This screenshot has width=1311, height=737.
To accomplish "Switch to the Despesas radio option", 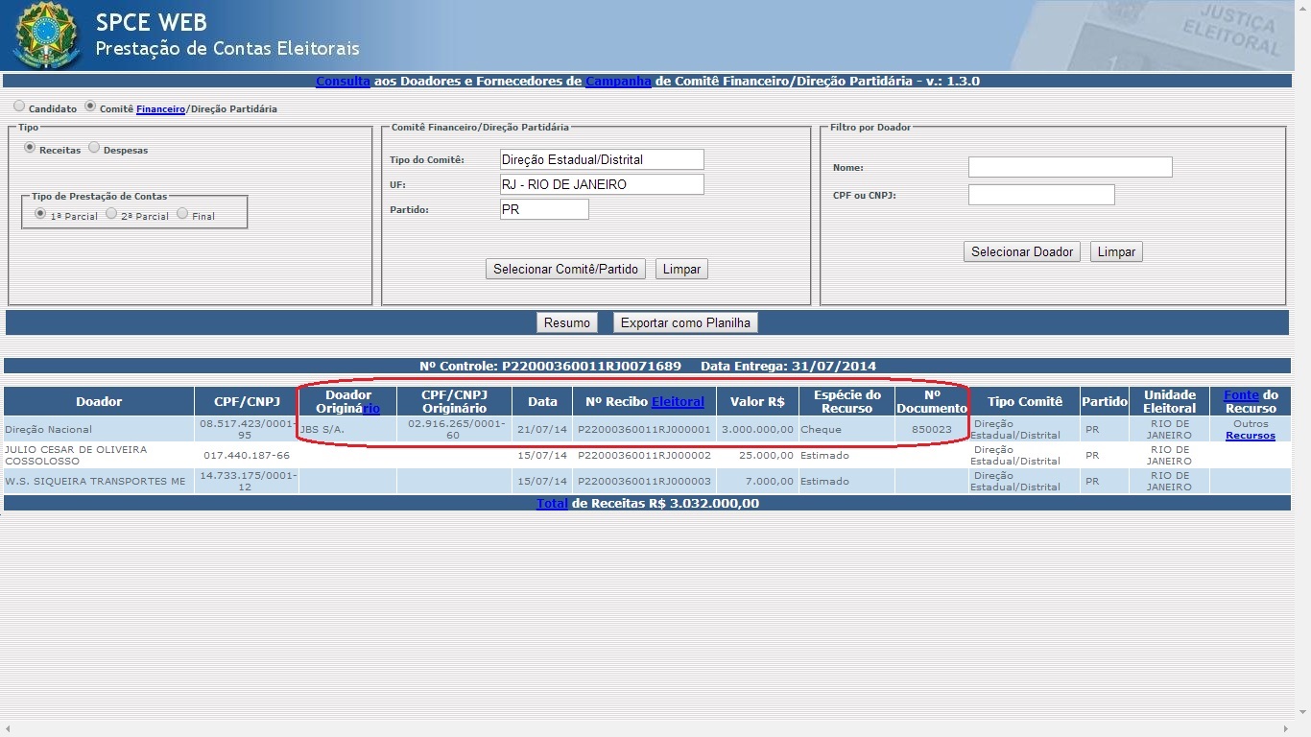I will click(94, 148).
